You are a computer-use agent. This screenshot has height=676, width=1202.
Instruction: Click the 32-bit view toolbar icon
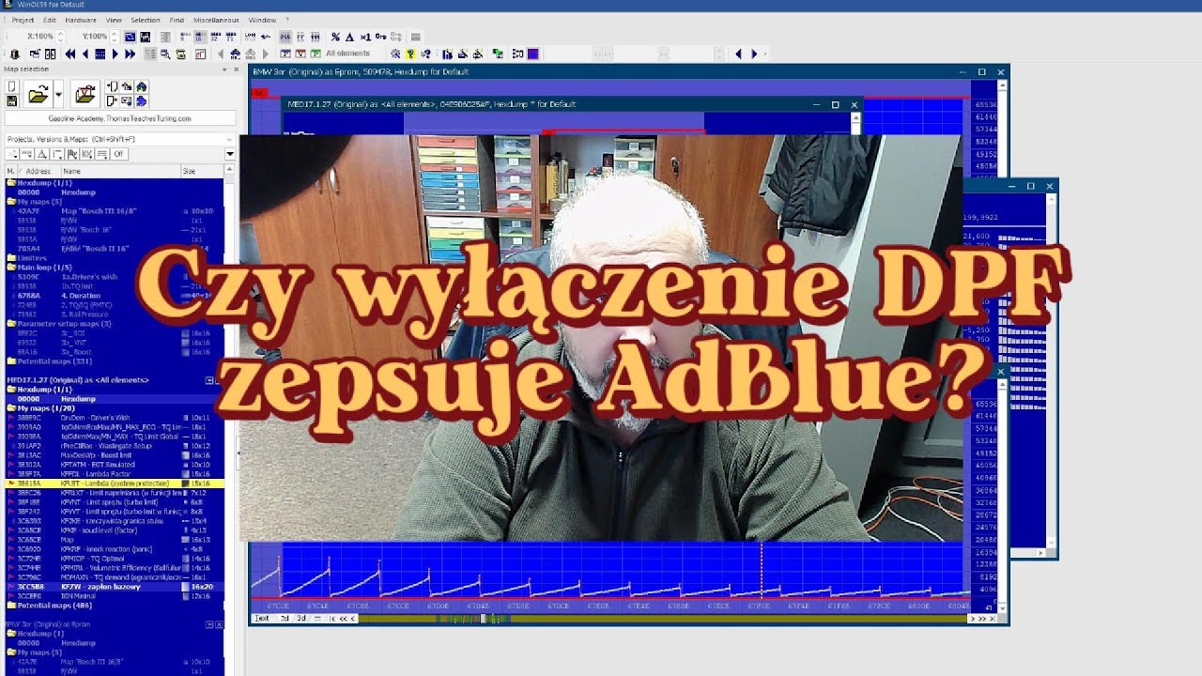[214, 37]
